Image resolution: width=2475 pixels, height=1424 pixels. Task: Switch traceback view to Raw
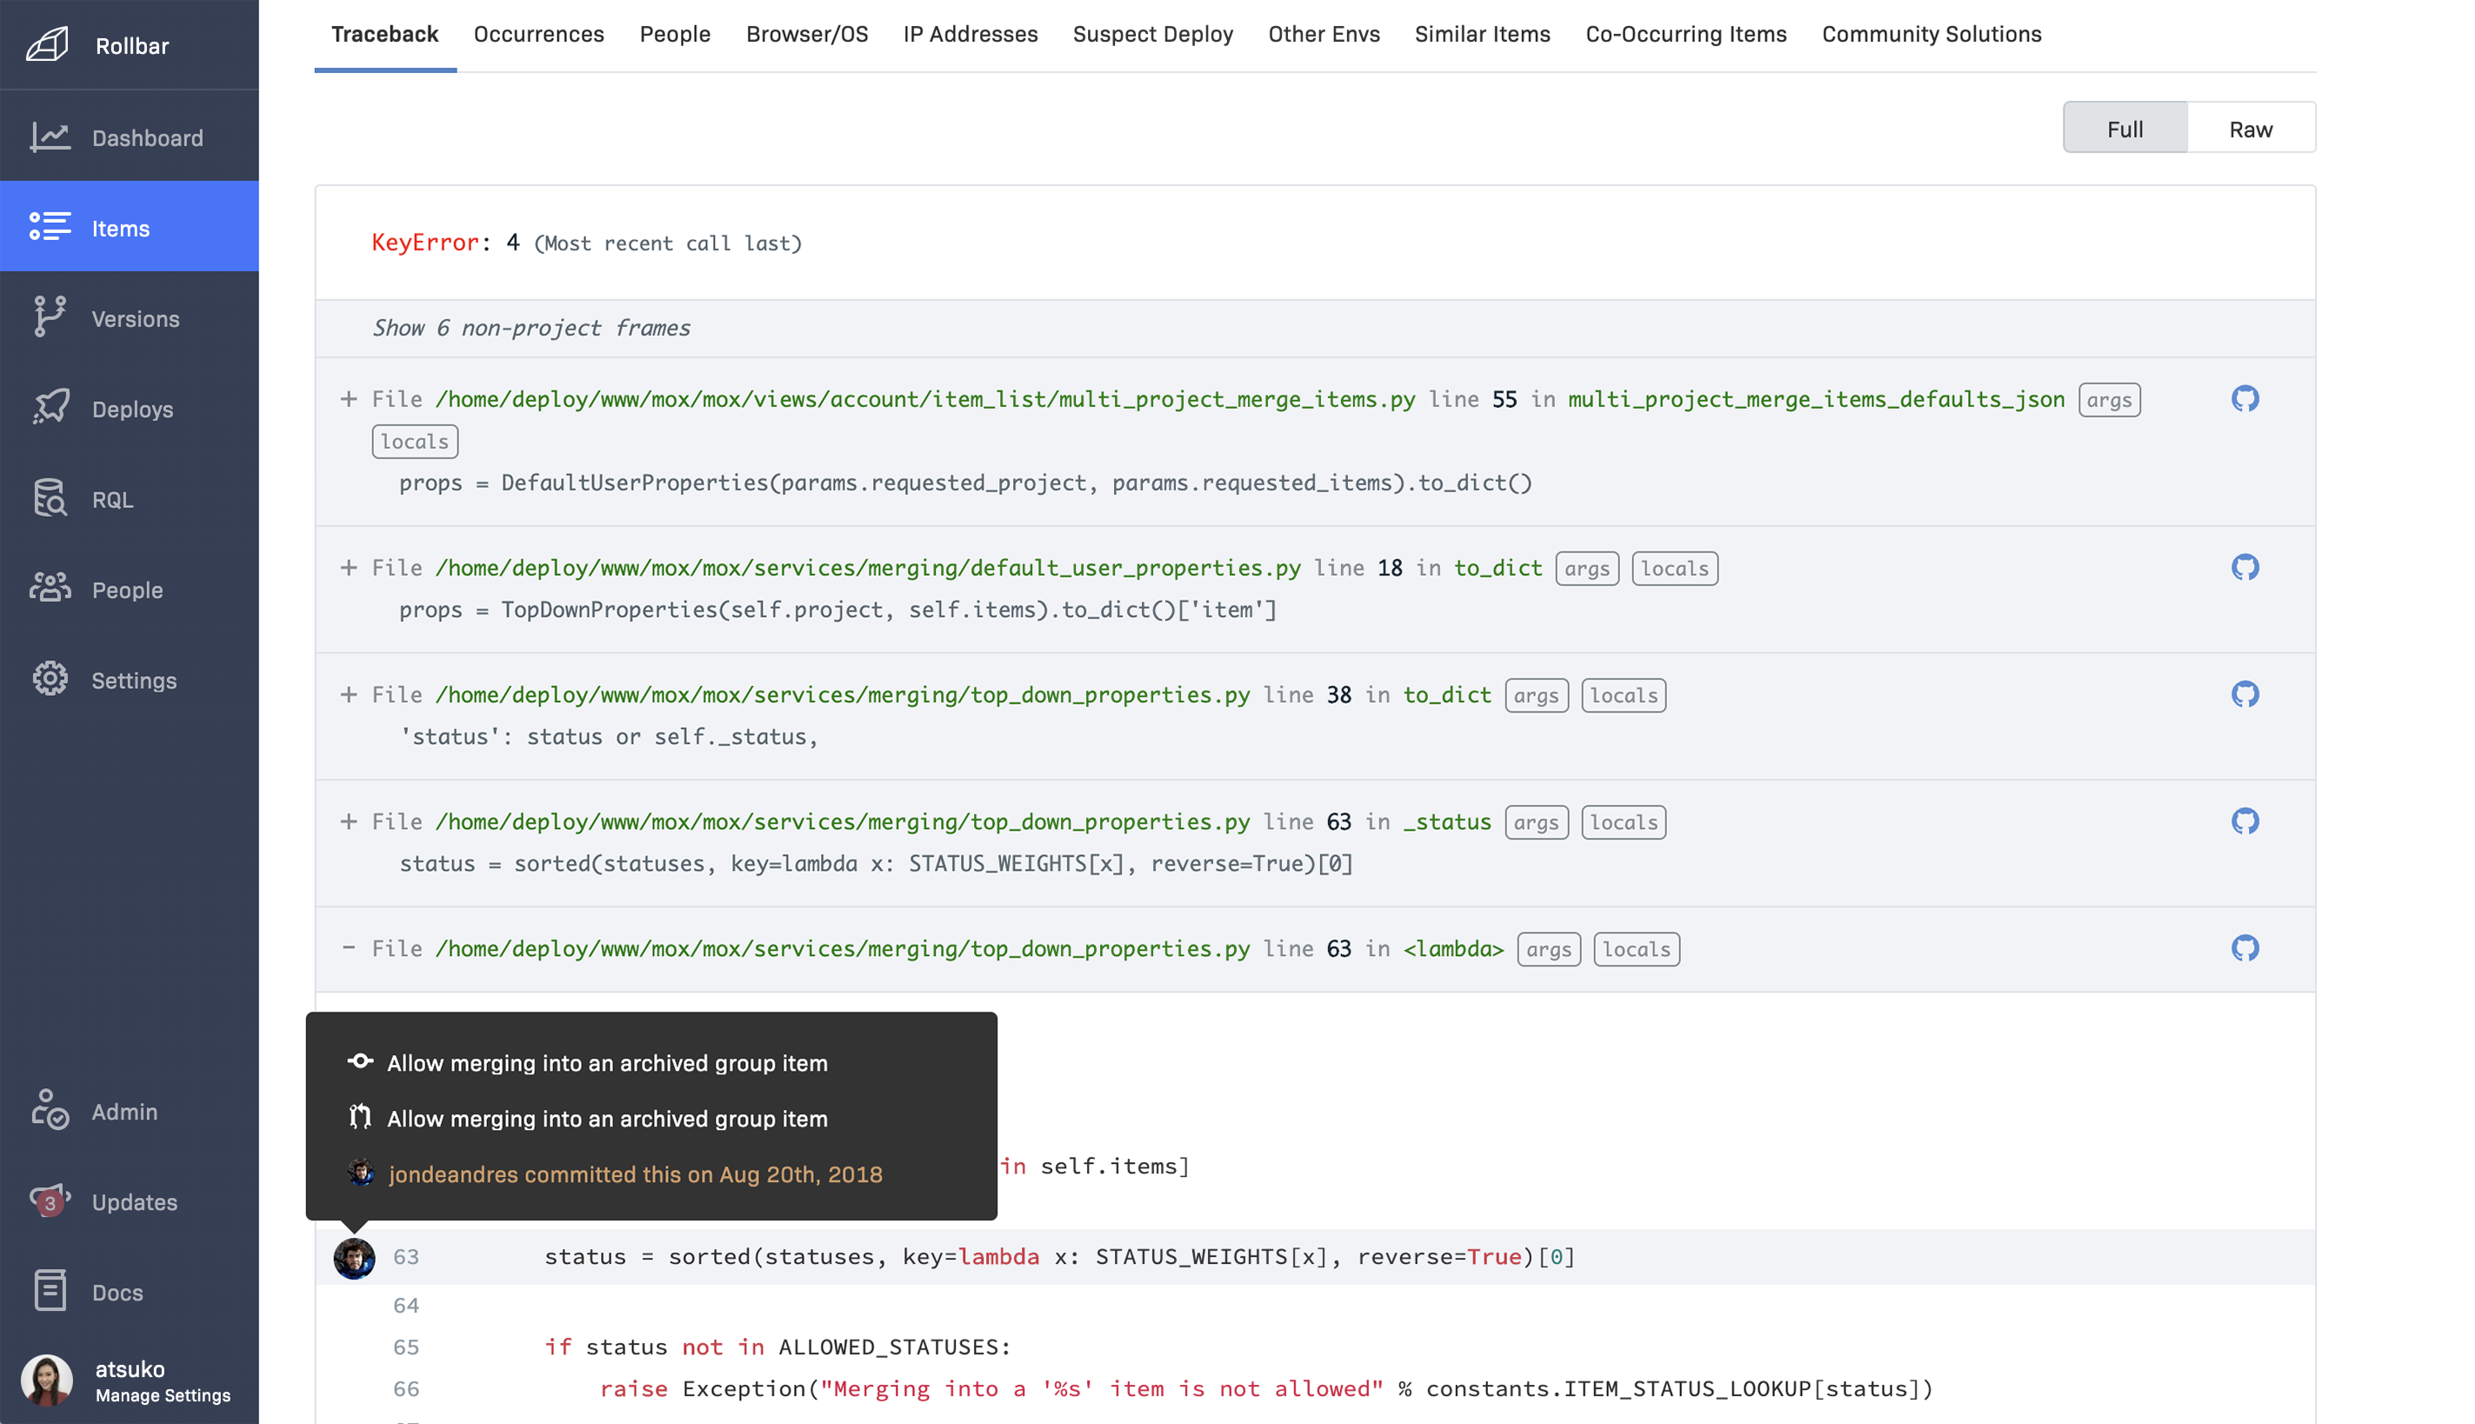2252,127
